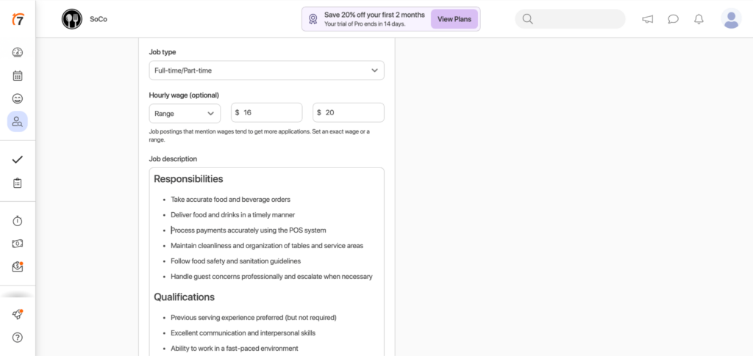753x356 pixels.
Task: Click the "Handle guest concerns professionally" bullet
Action: click(x=272, y=277)
